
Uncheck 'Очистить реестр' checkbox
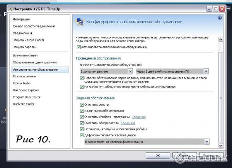82,105
